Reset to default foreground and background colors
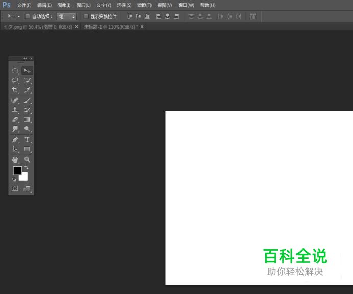The height and width of the screenshot is (294, 353). (14, 179)
